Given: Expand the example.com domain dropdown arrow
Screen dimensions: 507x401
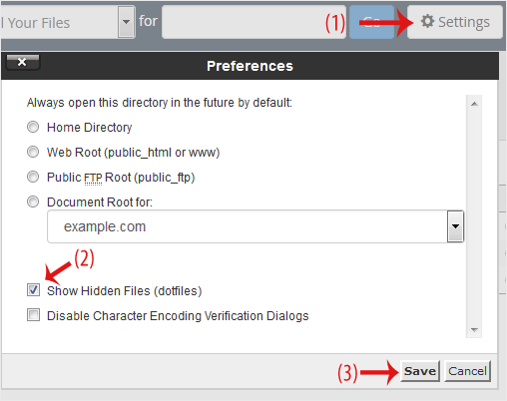Looking at the screenshot, I should (455, 226).
